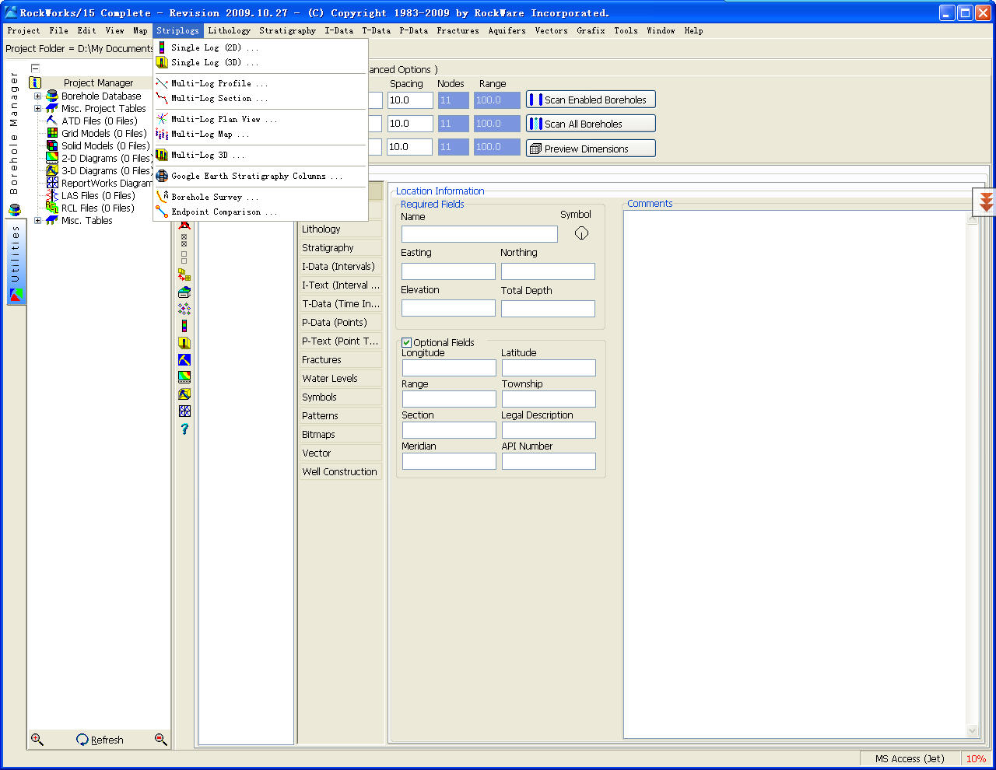Collapse the Project Manager panel with minus box
This screenshot has height=770, width=996.
click(35, 68)
